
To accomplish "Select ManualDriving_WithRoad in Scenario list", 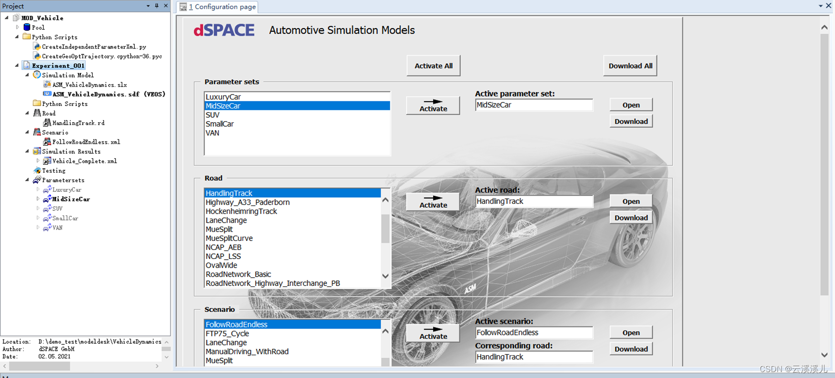I will pyautogui.click(x=292, y=351).
